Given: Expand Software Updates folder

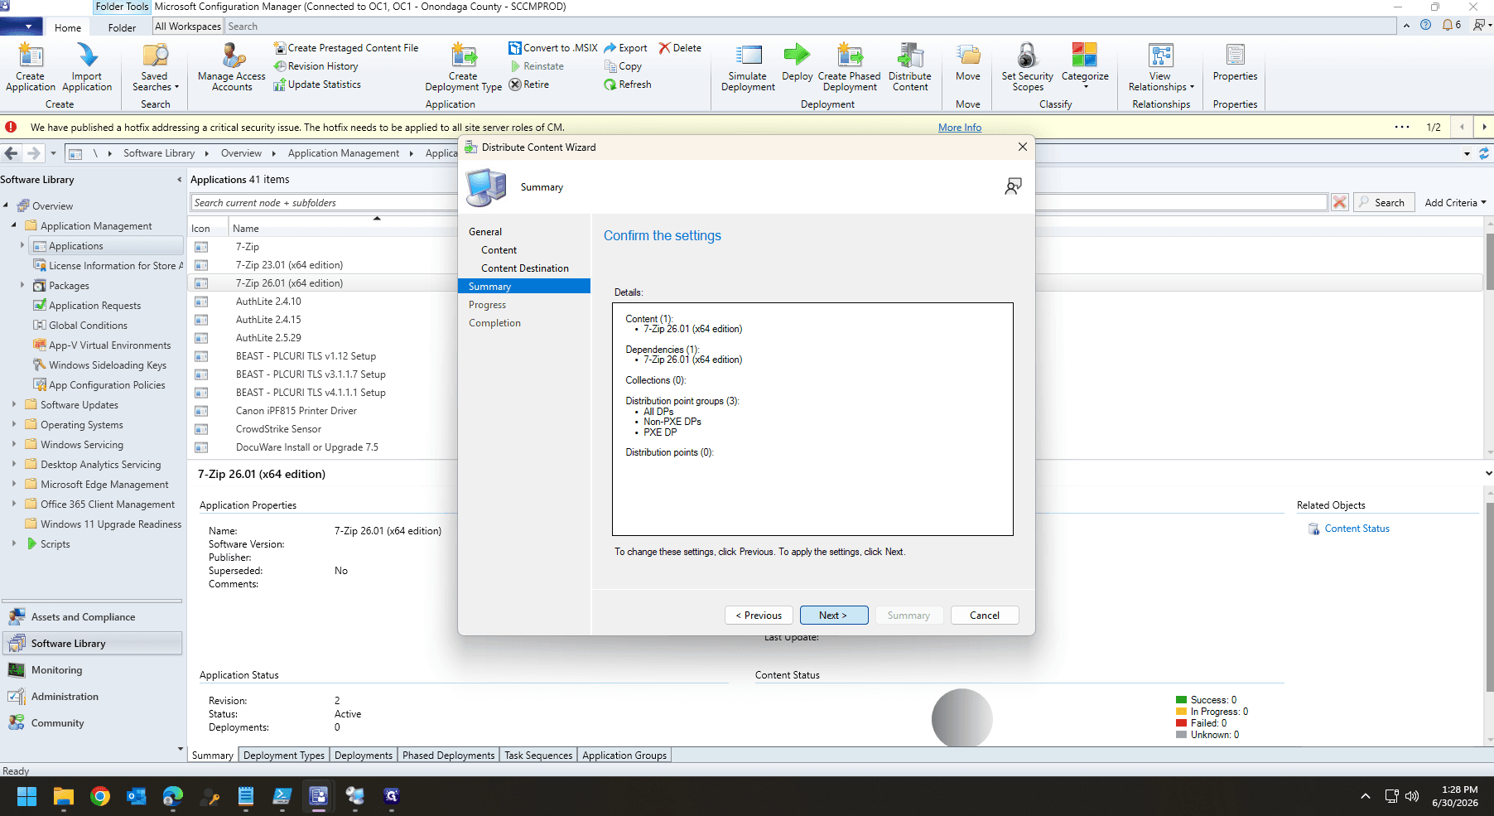Looking at the screenshot, I should pyautogui.click(x=14, y=404).
